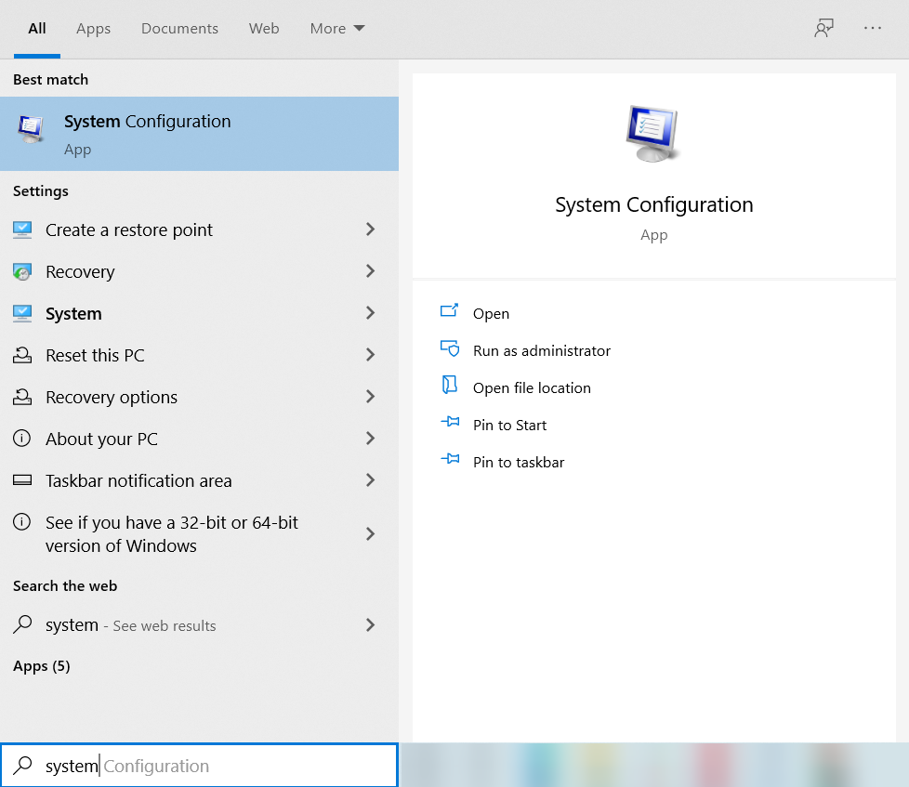Switch to the Documents tab

(179, 29)
